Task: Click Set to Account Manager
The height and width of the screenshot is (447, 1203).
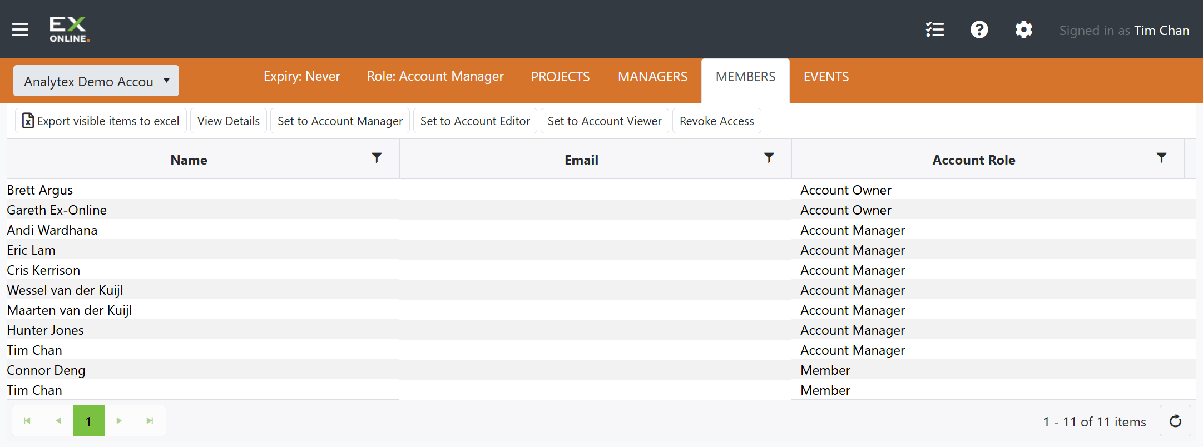Action: point(340,121)
